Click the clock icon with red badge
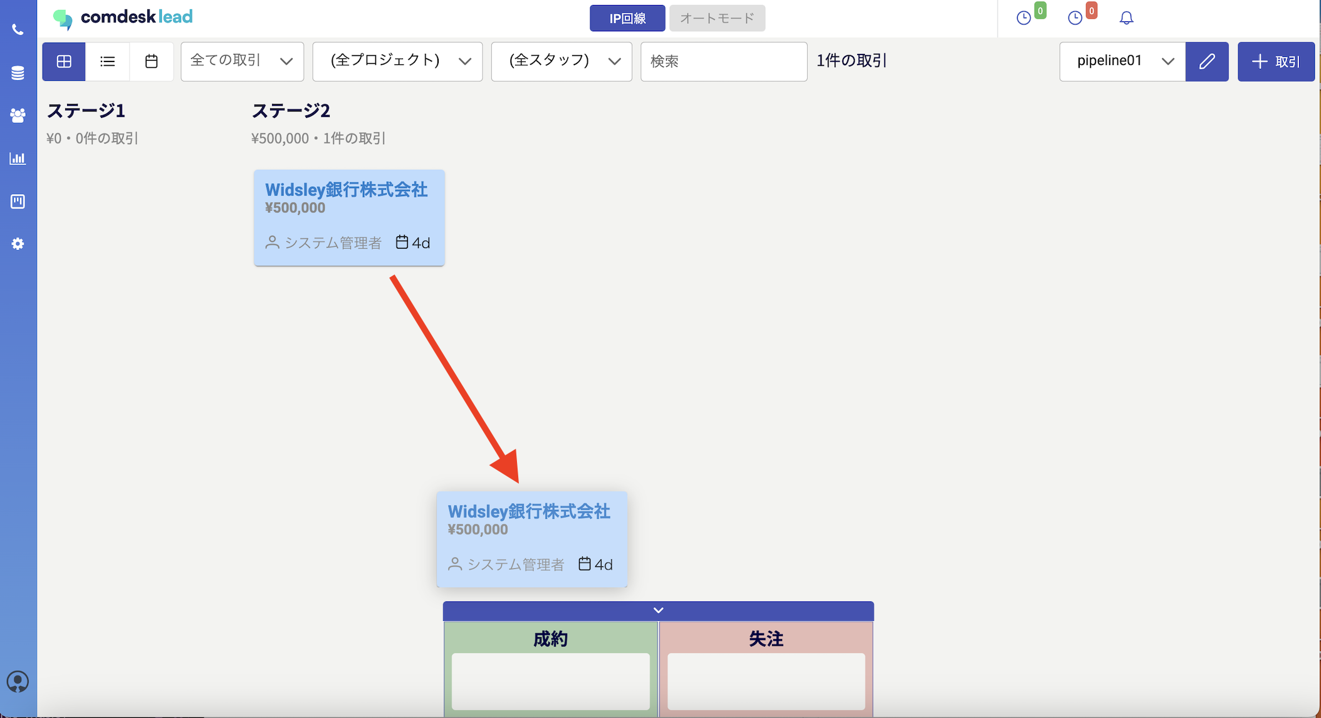1321x718 pixels. pos(1075,18)
